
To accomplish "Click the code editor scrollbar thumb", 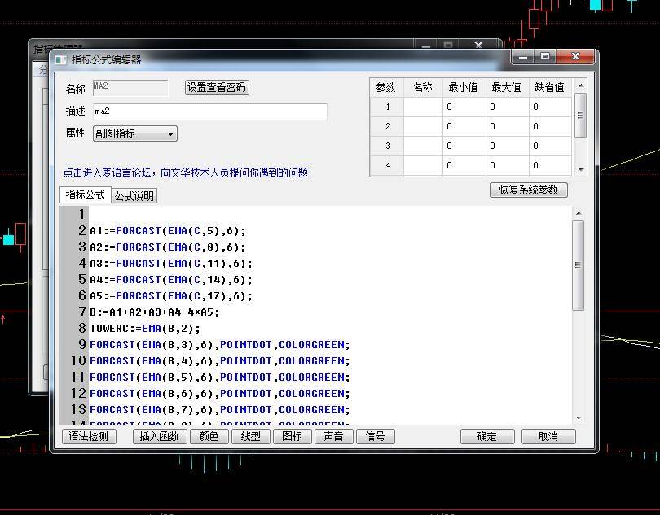I will pyautogui.click(x=579, y=266).
